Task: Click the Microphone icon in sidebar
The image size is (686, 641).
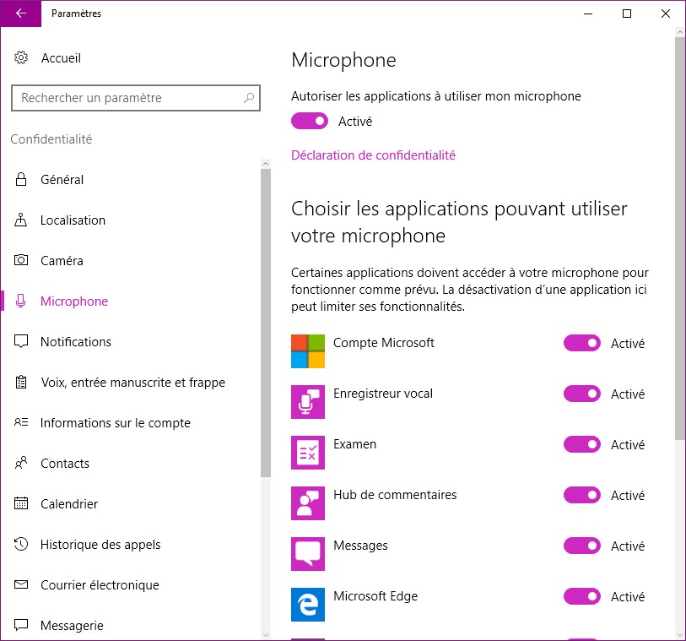Action: pyautogui.click(x=20, y=301)
